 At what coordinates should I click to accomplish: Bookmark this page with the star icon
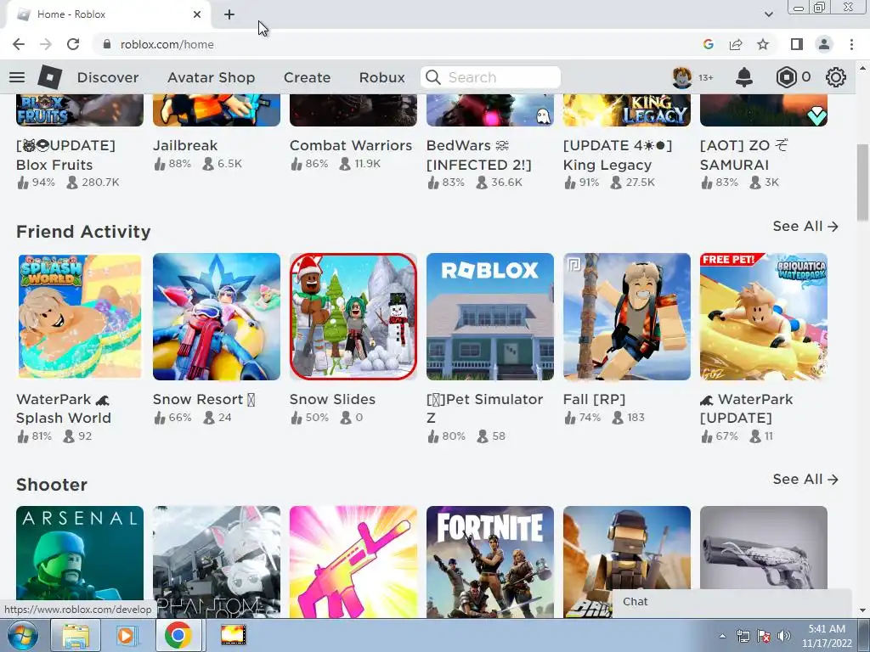[763, 44]
